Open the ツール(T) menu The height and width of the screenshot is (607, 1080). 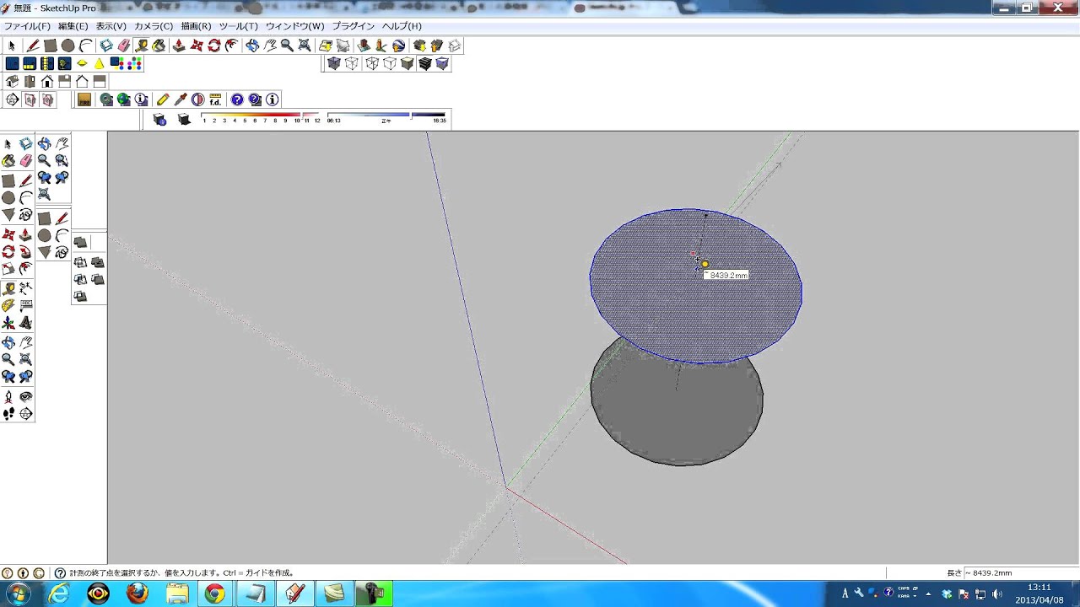pos(238,26)
